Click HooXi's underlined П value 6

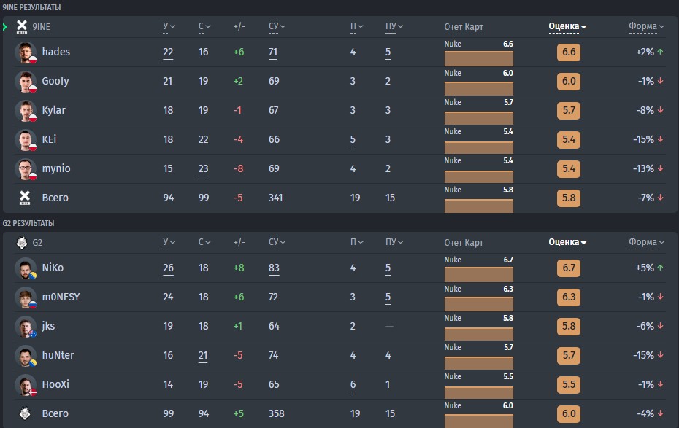[x=353, y=385]
